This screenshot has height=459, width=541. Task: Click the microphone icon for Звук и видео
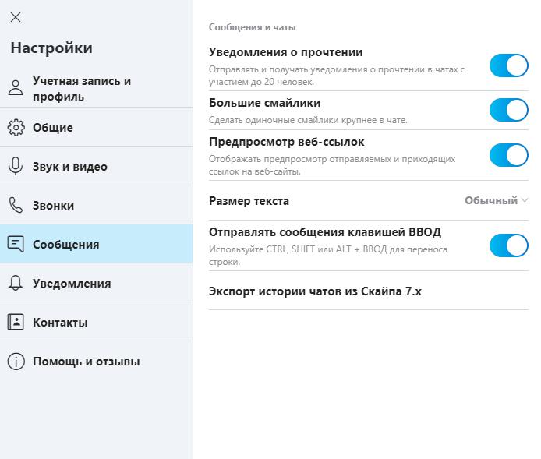(16, 166)
